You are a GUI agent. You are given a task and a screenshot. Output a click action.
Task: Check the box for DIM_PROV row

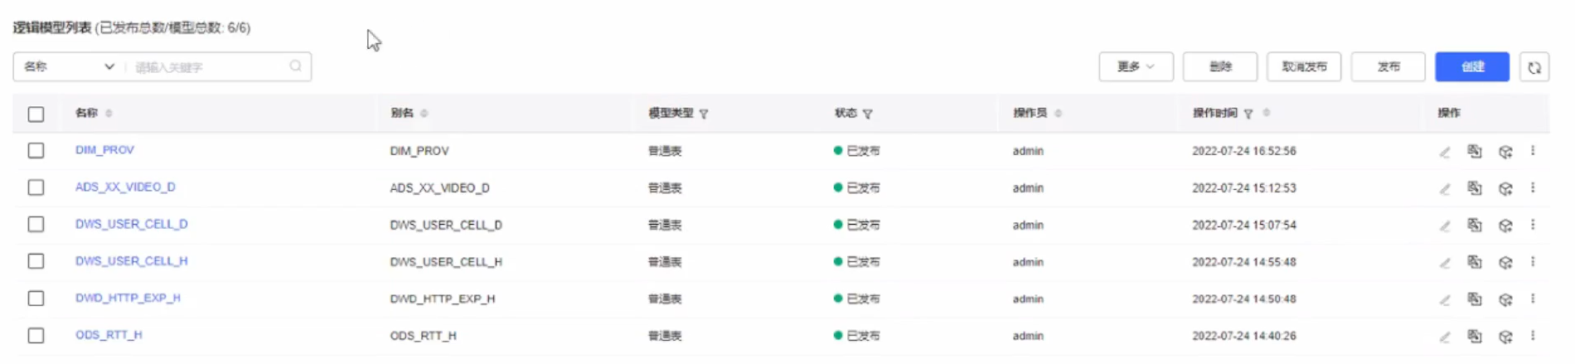click(x=36, y=151)
